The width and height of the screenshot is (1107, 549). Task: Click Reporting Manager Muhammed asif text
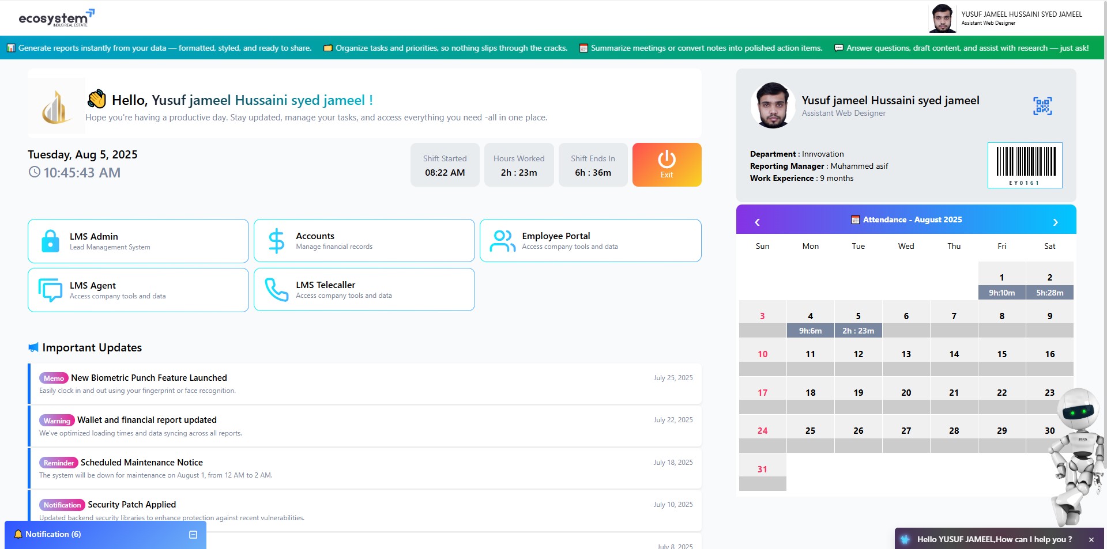point(819,166)
